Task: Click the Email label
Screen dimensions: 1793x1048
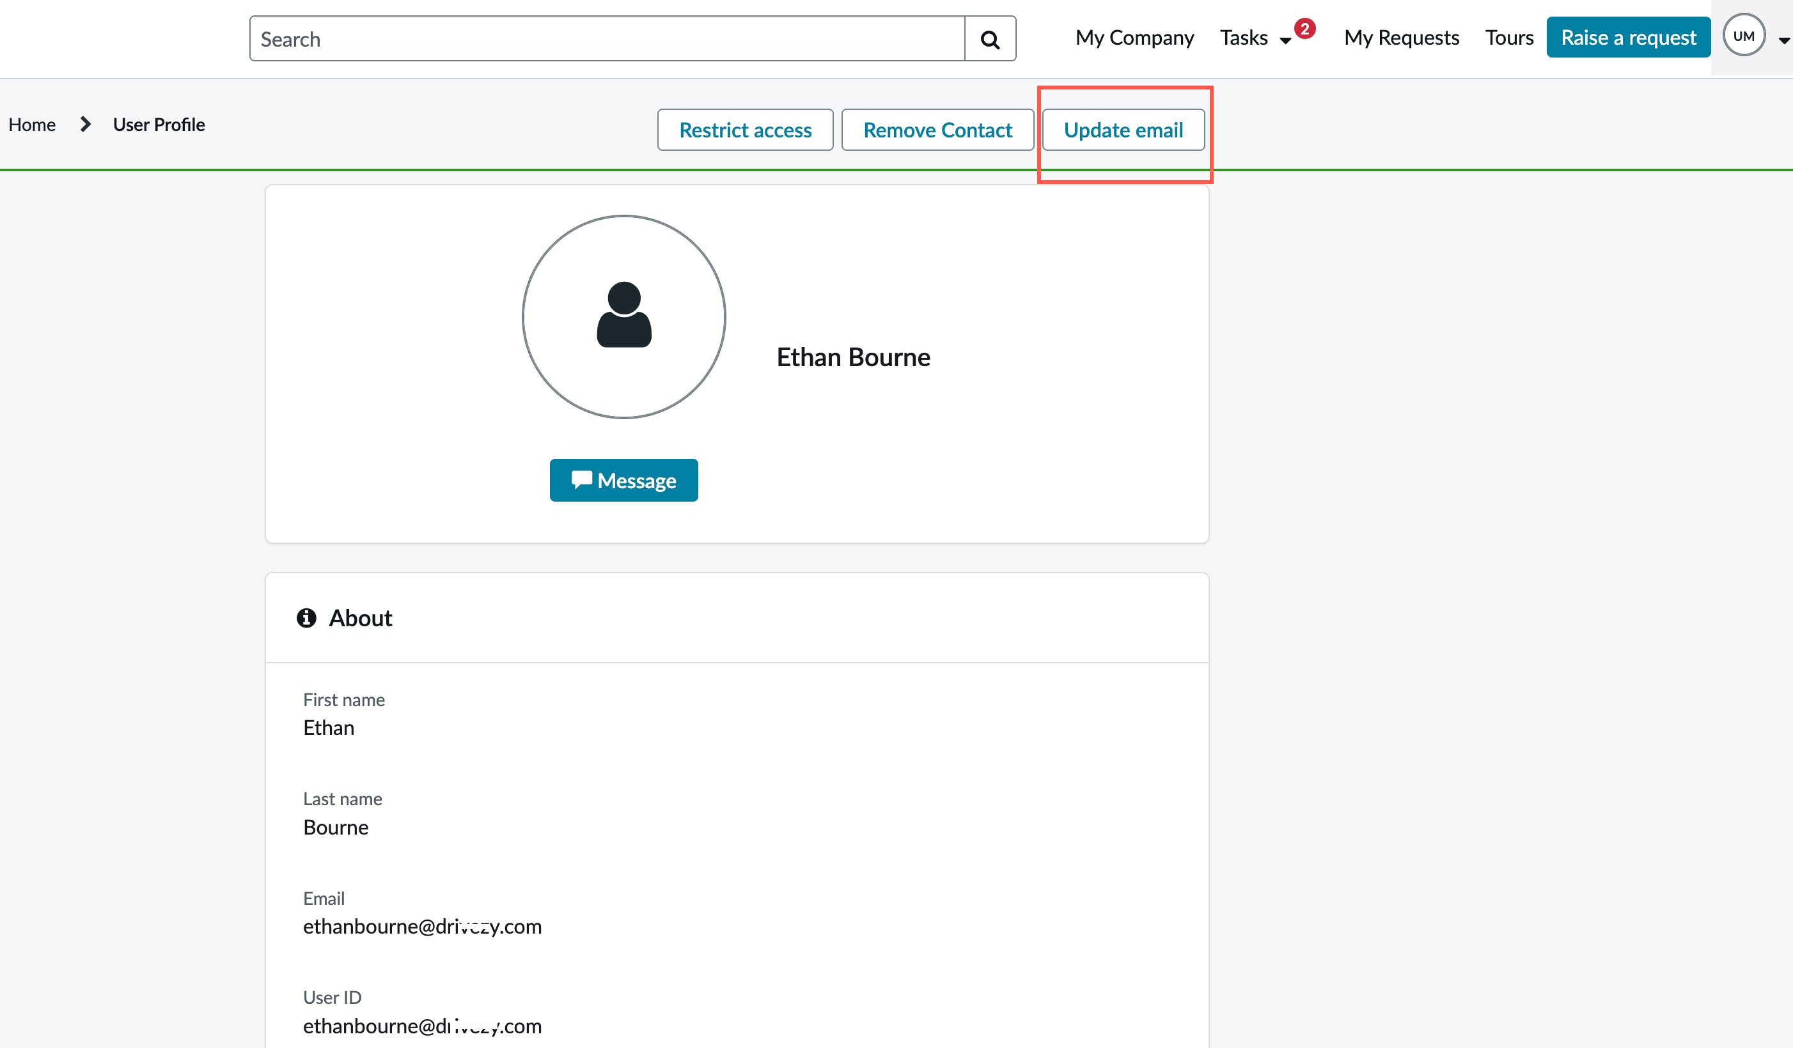Action: pyautogui.click(x=324, y=898)
